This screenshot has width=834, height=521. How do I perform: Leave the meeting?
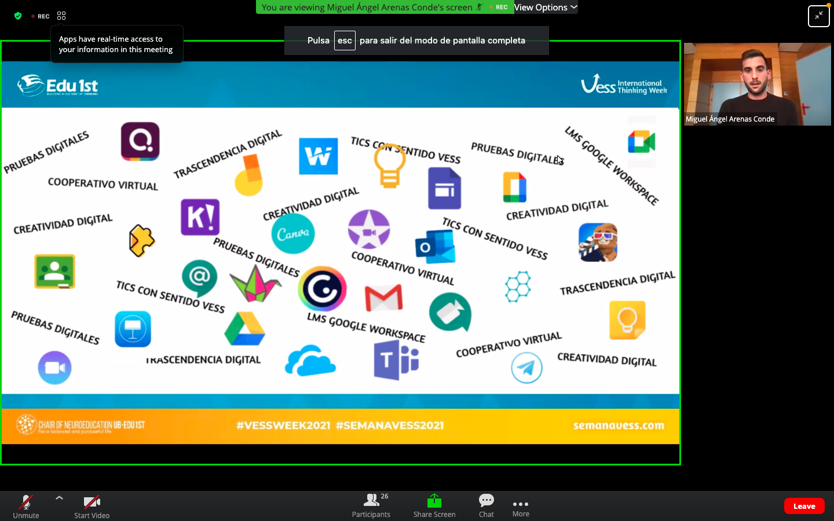point(804,506)
